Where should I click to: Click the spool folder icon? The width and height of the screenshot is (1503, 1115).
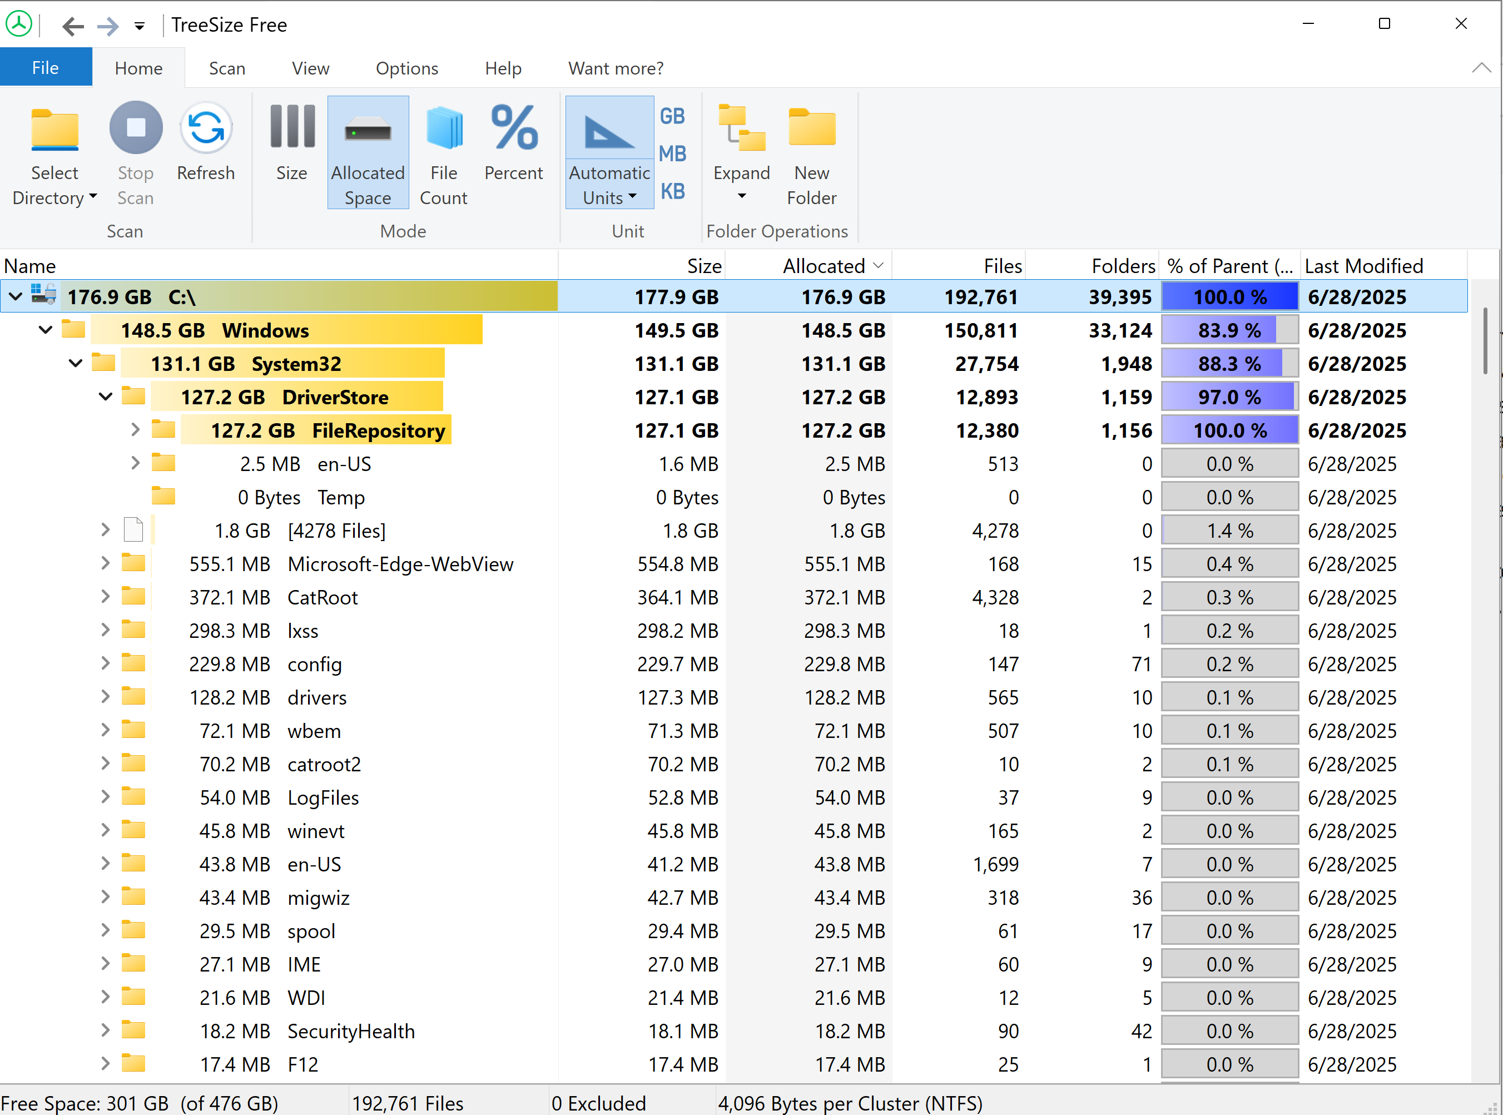[x=133, y=929]
